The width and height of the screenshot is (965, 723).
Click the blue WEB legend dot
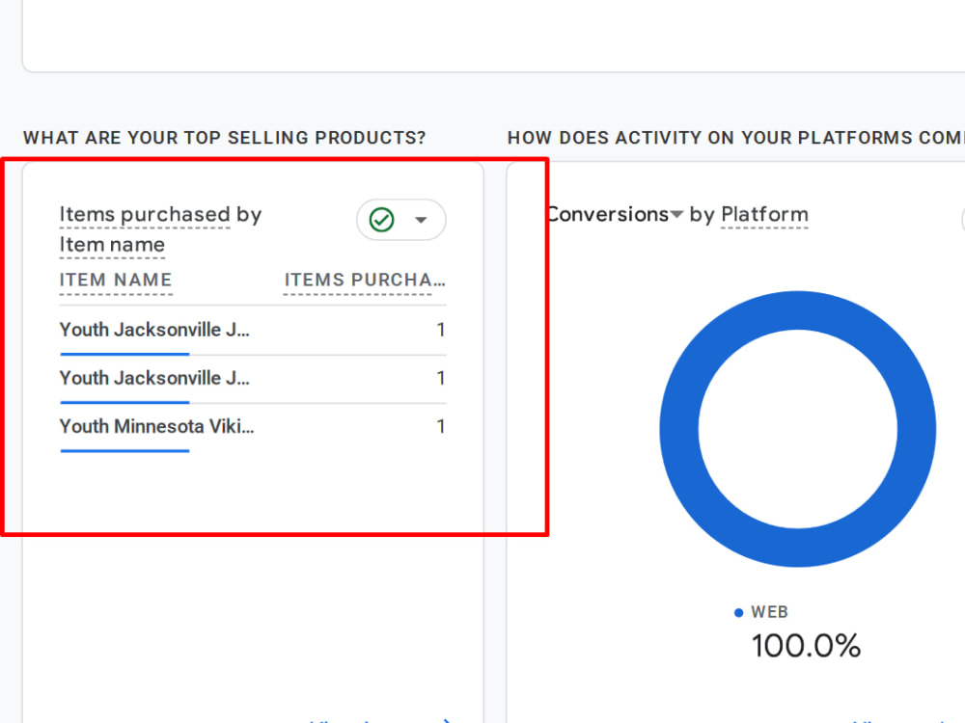(x=738, y=612)
